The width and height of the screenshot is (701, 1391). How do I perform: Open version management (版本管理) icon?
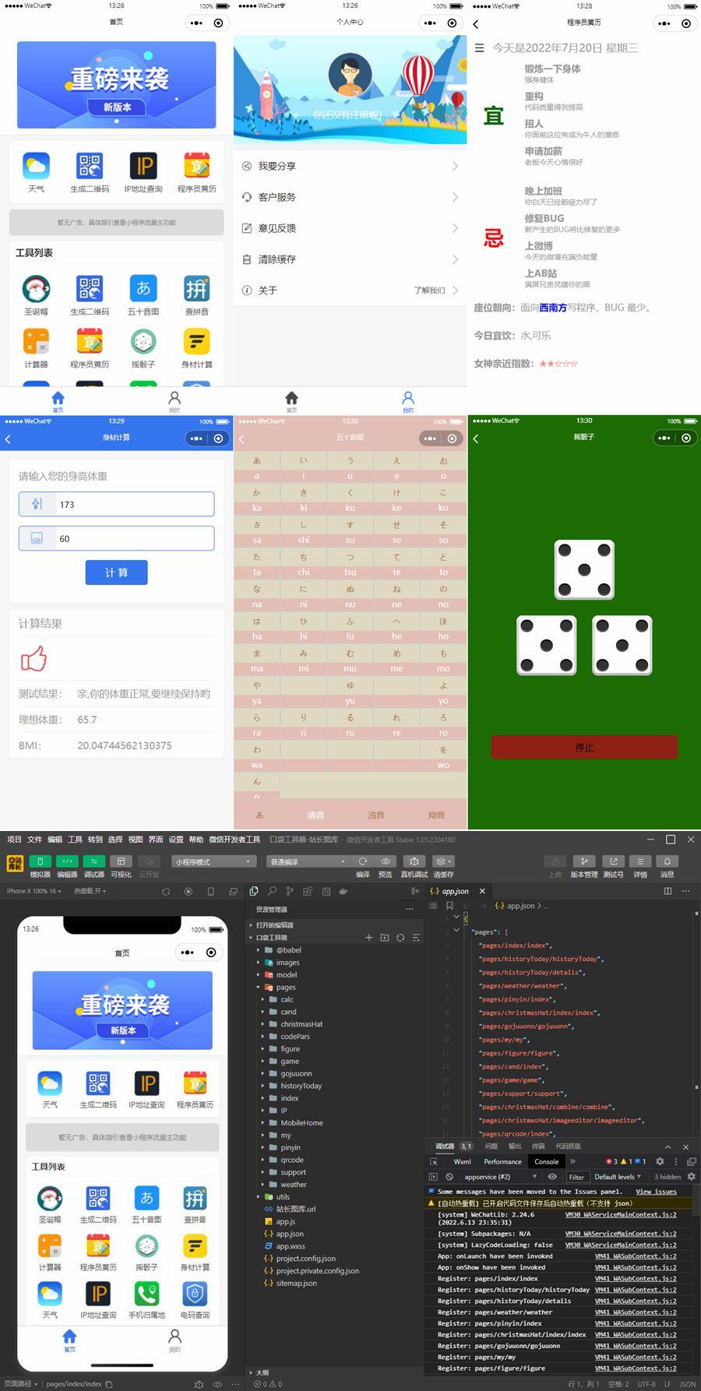tap(583, 861)
